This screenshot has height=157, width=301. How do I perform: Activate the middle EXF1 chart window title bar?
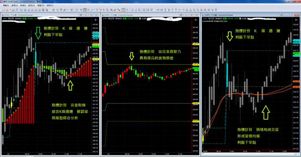point(150,15)
